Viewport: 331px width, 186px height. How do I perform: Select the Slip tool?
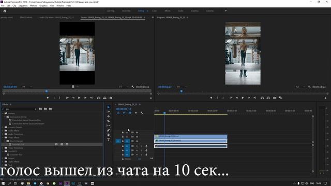[x=109, y=126]
